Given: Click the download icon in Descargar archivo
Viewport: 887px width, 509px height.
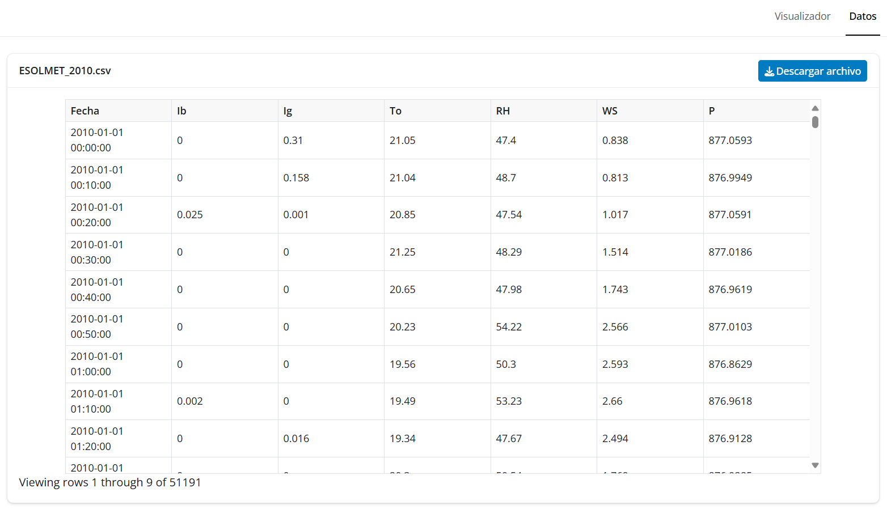Looking at the screenshot, I should pyautogui.click(x=769, y=71).
